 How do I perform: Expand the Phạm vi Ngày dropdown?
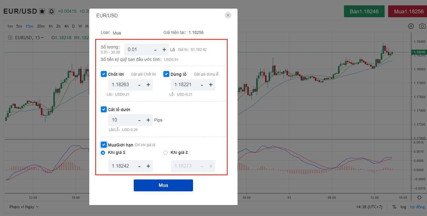24,207
